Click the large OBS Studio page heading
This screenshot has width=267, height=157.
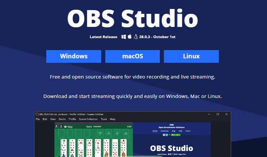tap(133, 18)
